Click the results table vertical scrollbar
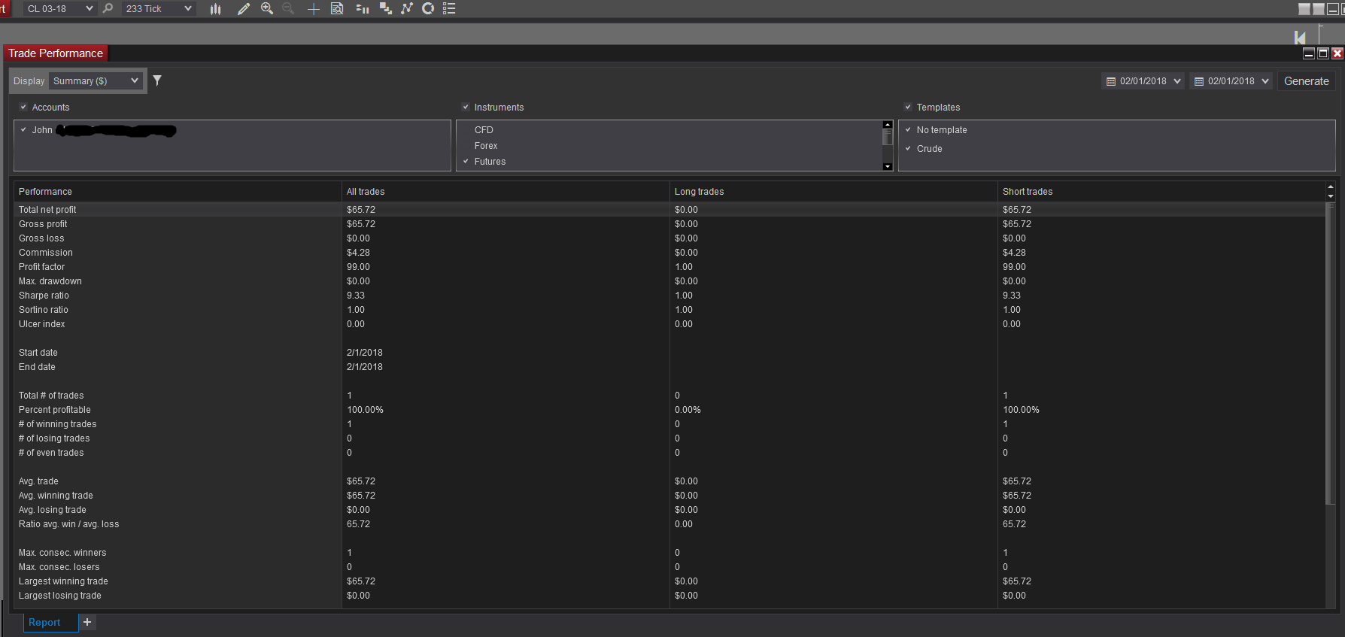 click(x=1330, y=353)
